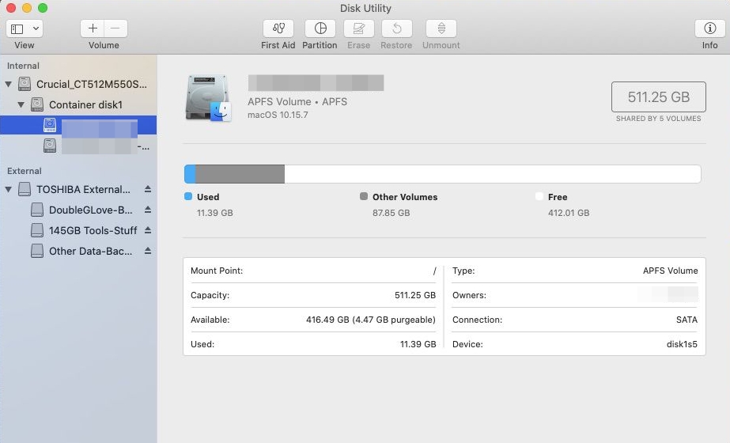Viewport: 730px width, 443px height.
Task: Collapse the Crucial_CT512M550S disk tree
Action: point(9,85)
